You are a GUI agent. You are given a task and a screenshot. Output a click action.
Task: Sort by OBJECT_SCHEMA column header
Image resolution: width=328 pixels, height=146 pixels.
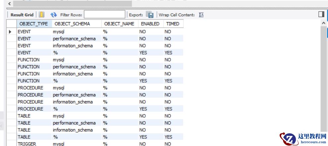[x=76, y=24]
